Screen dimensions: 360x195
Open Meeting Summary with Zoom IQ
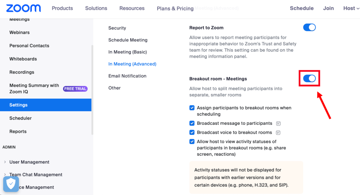[x=34, y=88]
